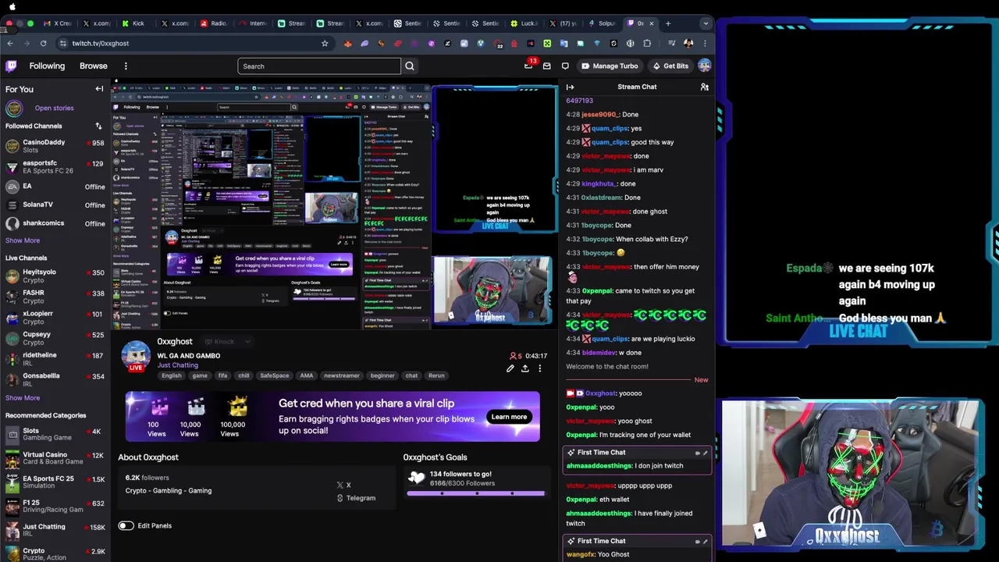Image resolution: width=999 pixels, height=562 pixels.
Task: Open the Chrome extensions puzzle icon
Action: [647, 44]
